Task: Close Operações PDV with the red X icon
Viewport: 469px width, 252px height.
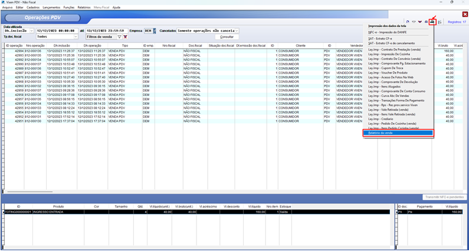Action: (465, 15)
